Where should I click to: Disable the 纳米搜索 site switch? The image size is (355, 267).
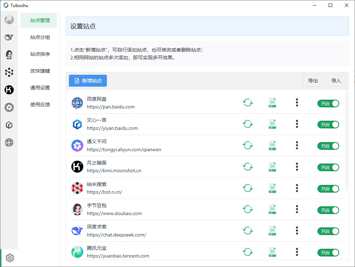click(328, 189)
